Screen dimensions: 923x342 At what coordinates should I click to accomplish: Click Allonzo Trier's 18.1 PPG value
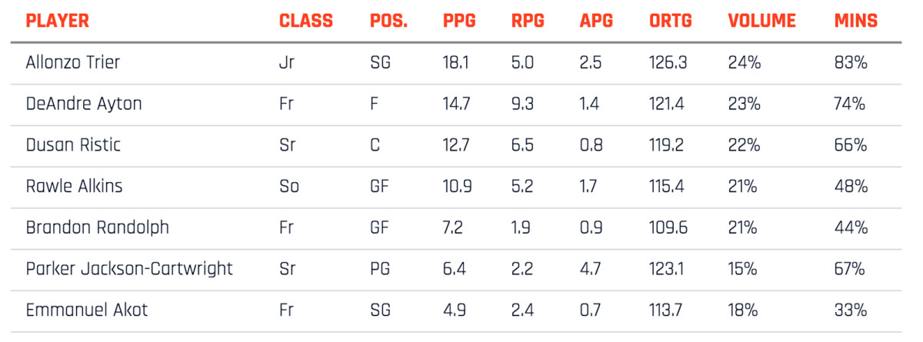(x=457, y=63)
